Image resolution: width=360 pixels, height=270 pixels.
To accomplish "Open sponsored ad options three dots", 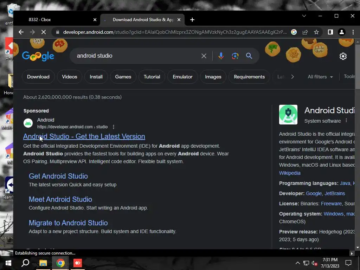I will pyautogui.click(x=114, y=127).
